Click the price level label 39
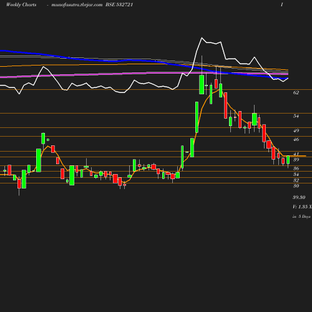Screen dimensions: 312x312 (x=296, y=160)
